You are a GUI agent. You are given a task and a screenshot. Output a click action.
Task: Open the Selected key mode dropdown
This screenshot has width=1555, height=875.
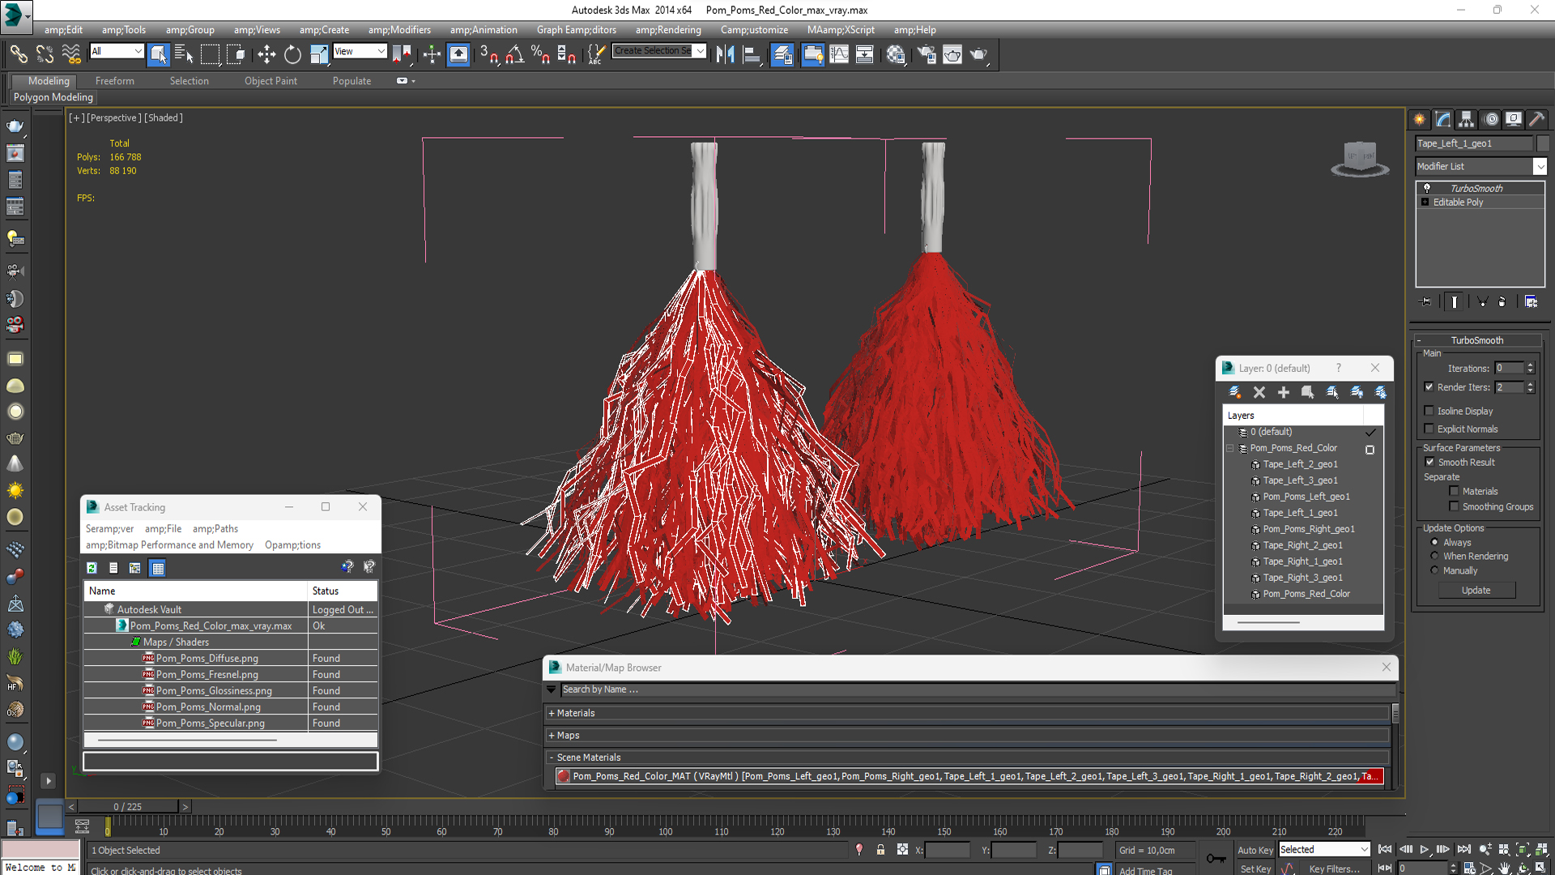[1364, 849]
